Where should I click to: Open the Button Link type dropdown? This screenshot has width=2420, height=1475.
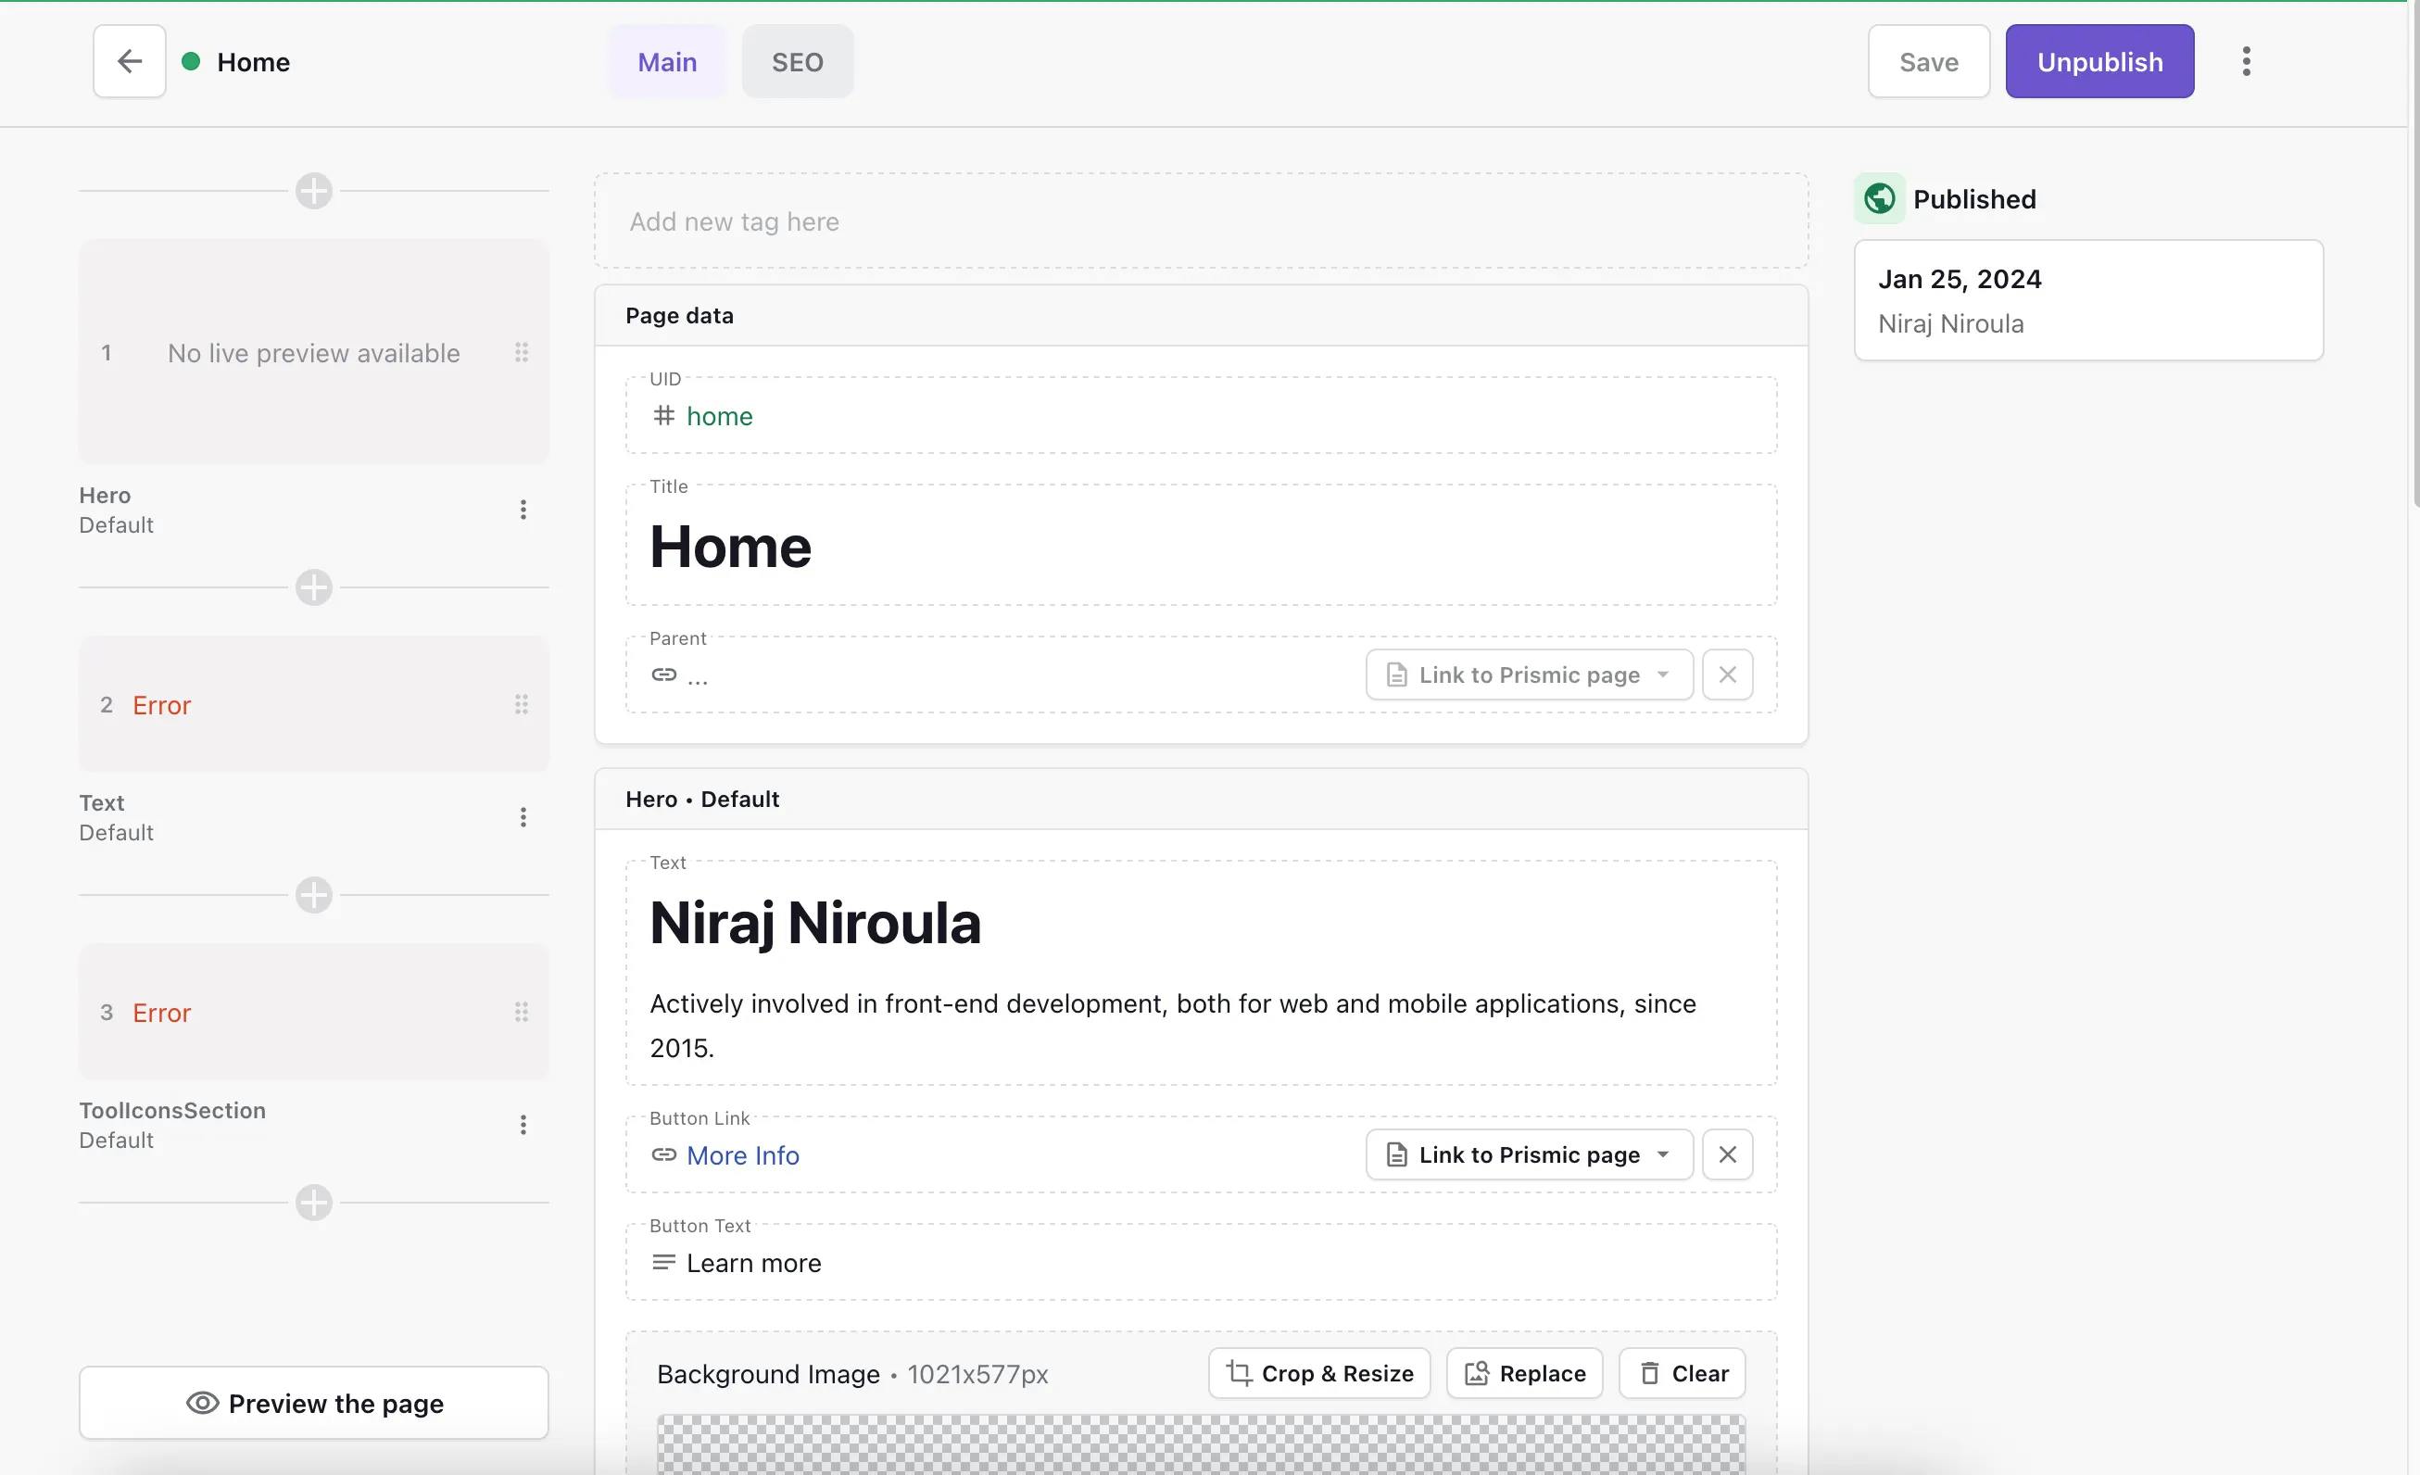(1528, 1154)
